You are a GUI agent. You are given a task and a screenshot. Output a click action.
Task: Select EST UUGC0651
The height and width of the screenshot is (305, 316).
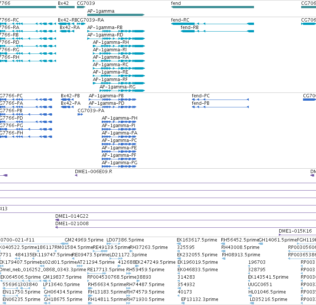[260, 285]
